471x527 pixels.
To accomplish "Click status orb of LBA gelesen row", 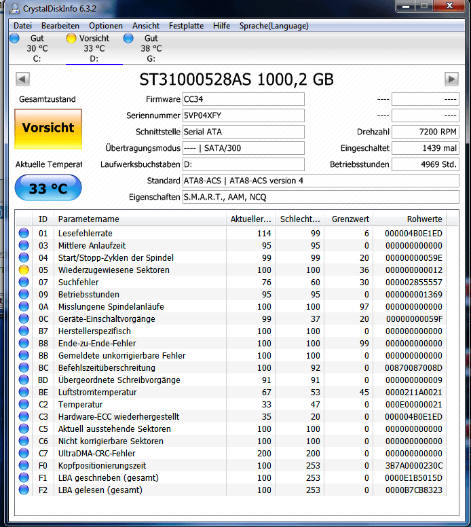I will click(24, 490).
